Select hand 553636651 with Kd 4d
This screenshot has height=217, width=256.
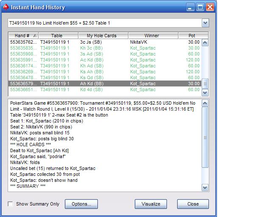click(105, 89)
